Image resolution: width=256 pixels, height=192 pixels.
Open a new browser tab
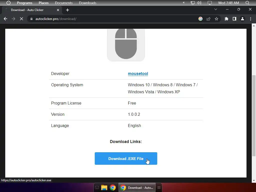(67, 10)
